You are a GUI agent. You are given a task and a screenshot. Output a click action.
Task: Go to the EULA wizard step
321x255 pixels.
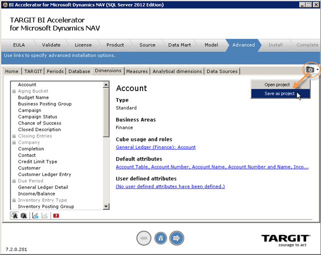19,45
